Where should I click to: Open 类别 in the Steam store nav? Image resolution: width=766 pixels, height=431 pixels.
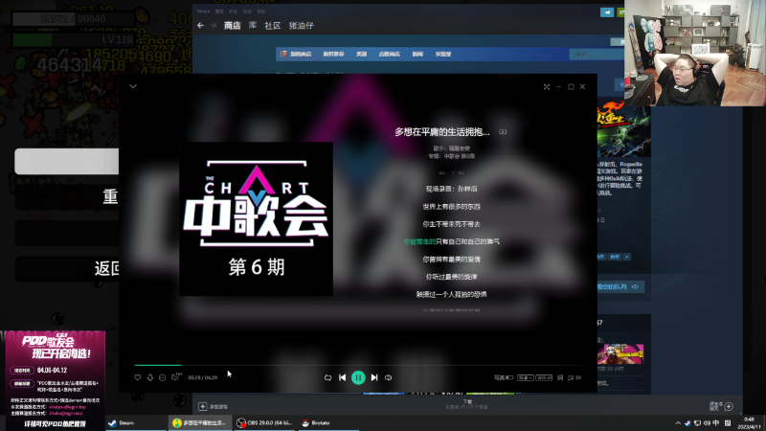coord(362,55)
